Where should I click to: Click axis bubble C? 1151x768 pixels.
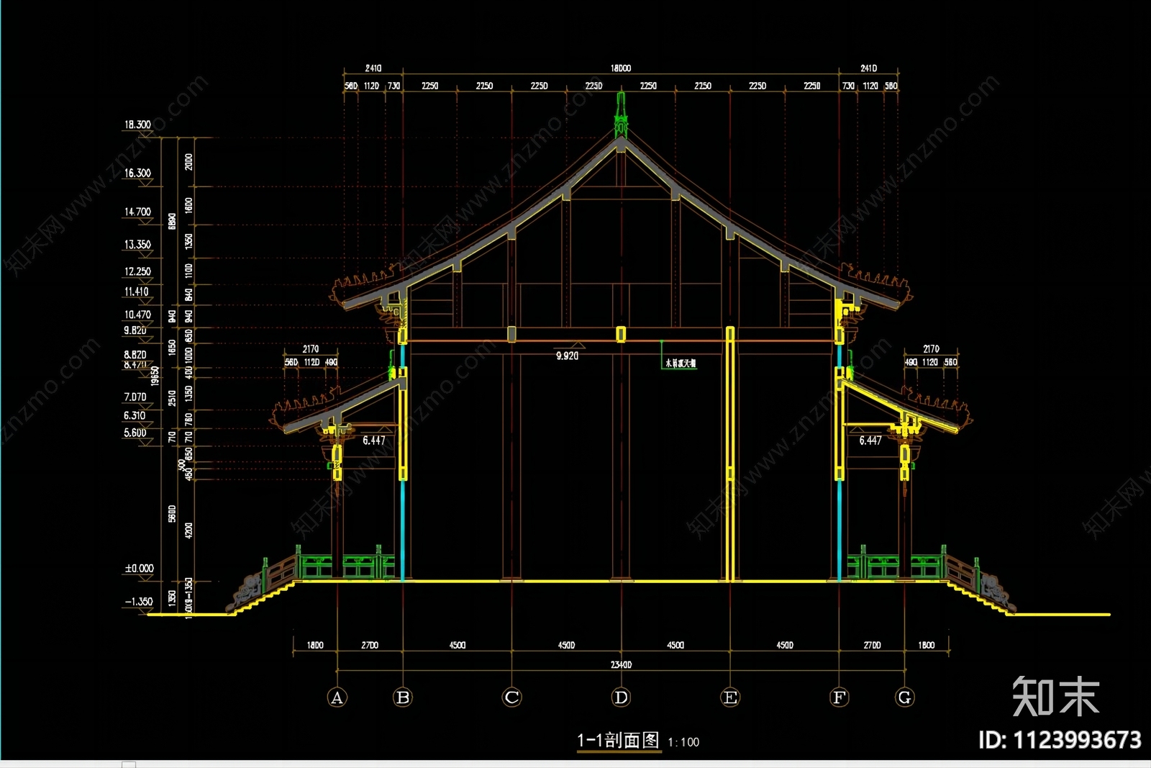[512, 697]
